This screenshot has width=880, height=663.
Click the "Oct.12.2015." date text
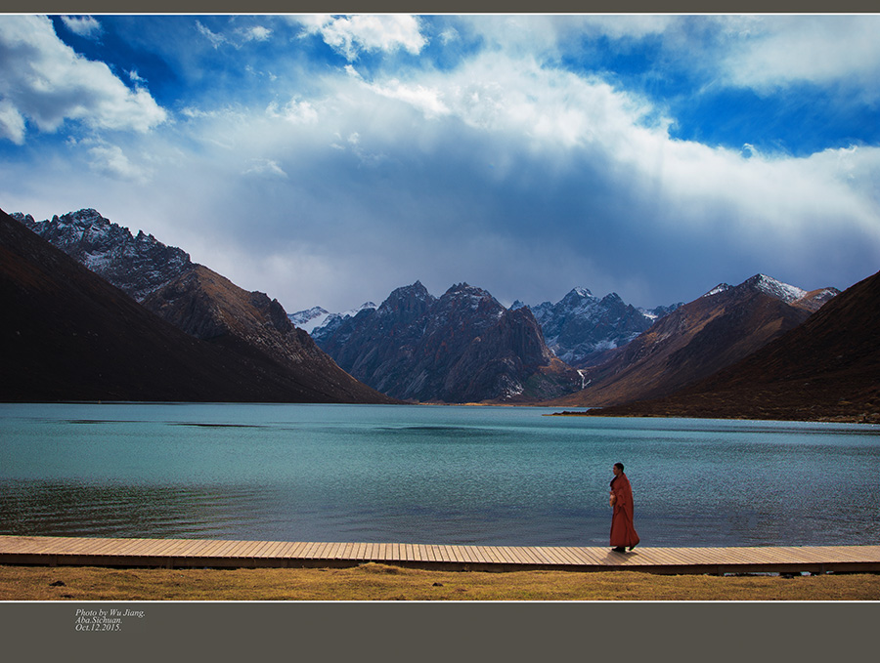(x=98, y=627)
